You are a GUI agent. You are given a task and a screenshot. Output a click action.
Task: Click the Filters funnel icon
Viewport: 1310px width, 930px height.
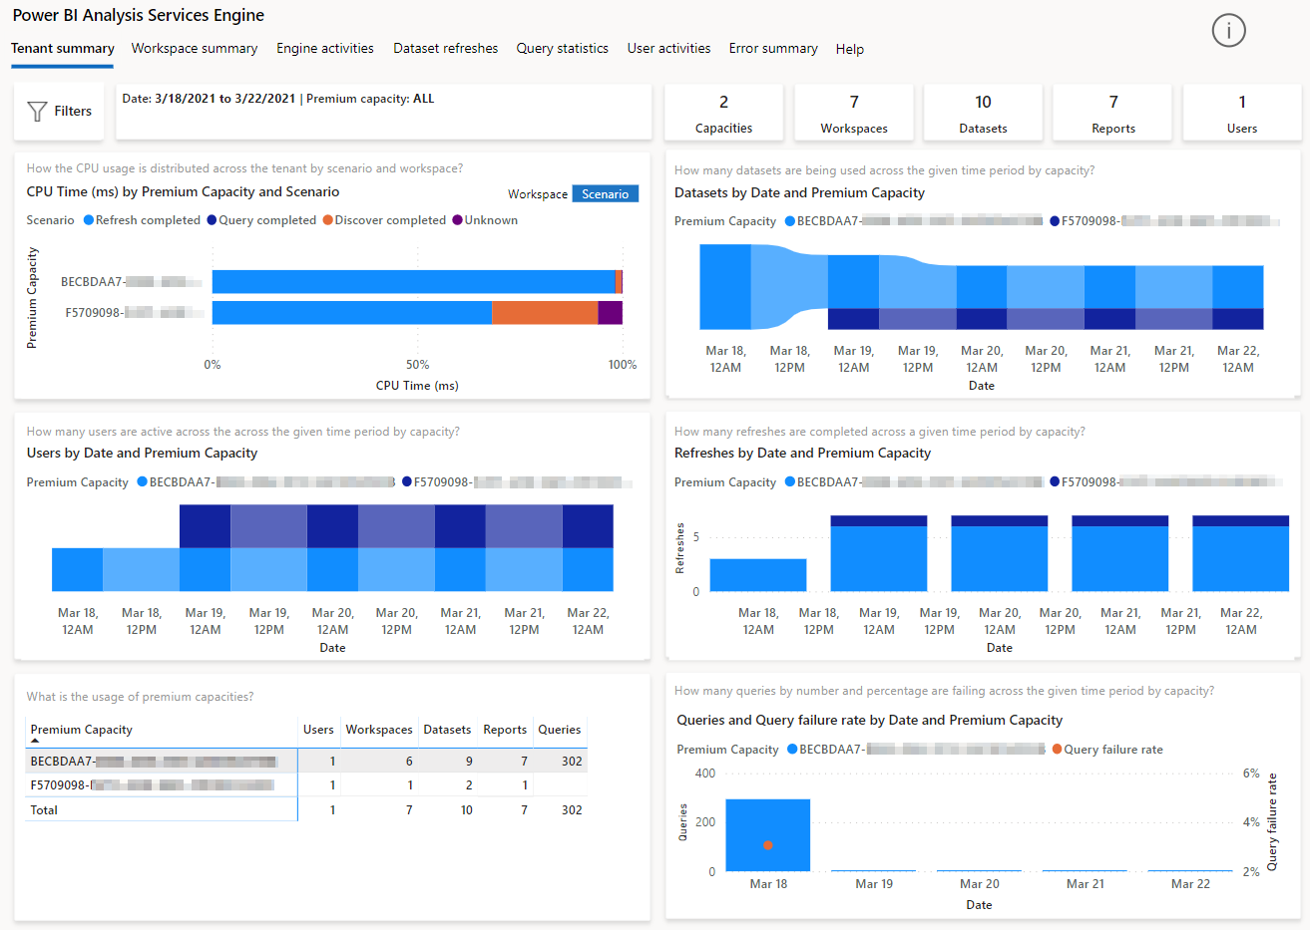37,112
